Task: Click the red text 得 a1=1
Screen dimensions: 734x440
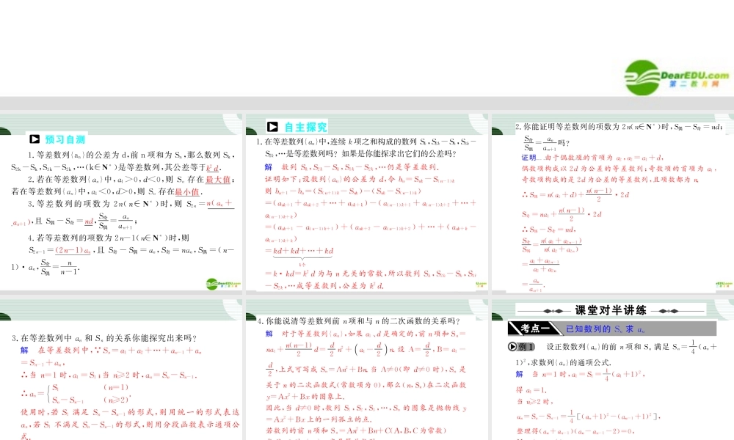Action: click(x=531, y=390)
